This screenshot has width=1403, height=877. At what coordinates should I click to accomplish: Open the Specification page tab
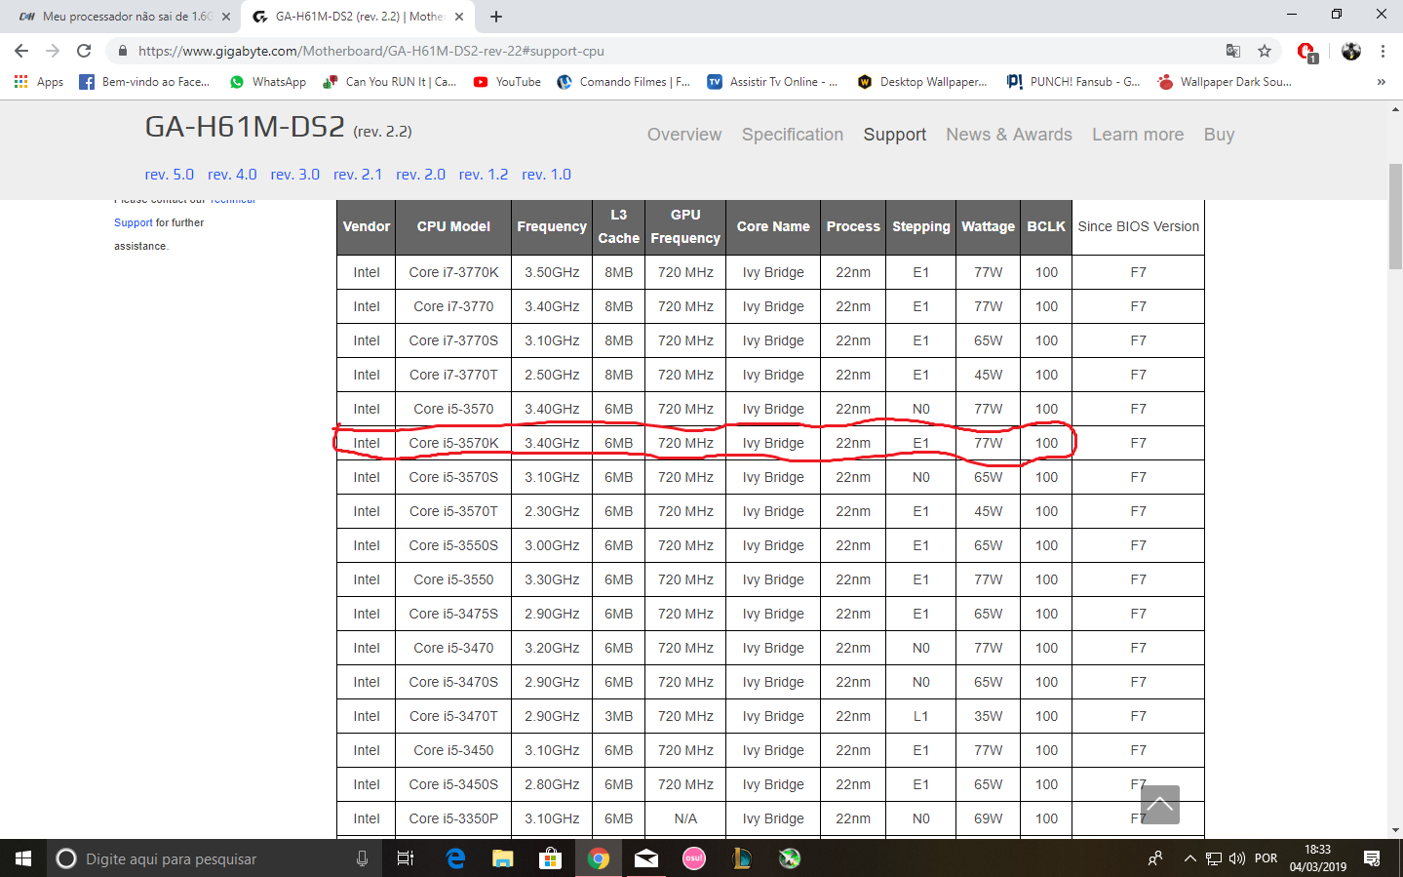click(x=793, y=135)
